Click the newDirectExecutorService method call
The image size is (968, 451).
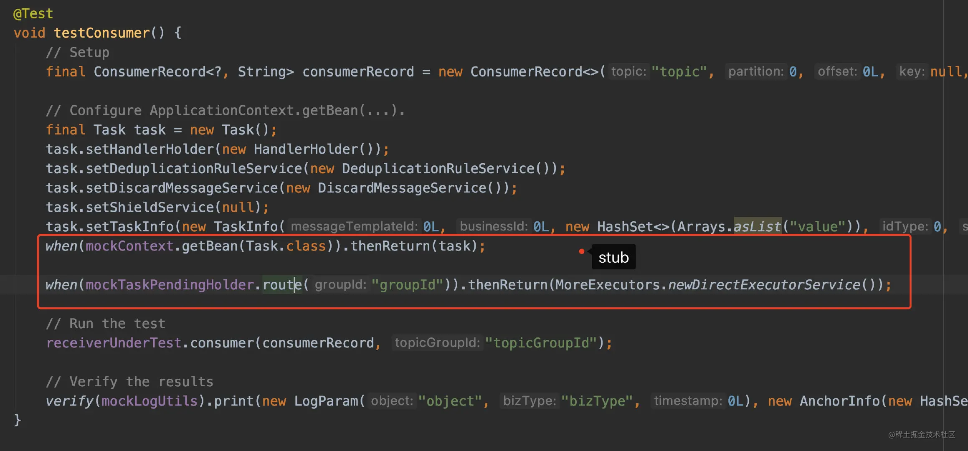[x=764, y=285]
